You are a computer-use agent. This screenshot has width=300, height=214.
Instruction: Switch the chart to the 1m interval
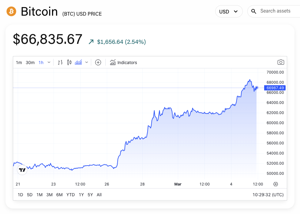coord(19,62)
